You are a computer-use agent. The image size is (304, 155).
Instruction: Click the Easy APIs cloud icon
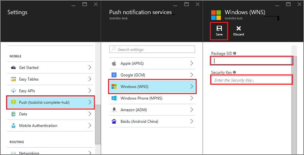[x=14, y=91]
